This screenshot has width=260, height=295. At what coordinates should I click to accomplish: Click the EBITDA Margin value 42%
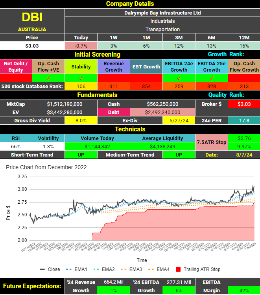click(244, 291)
